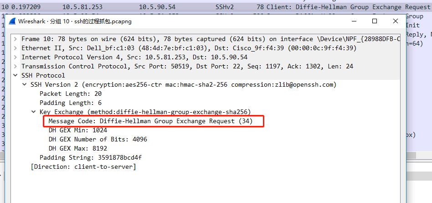Select the DH GEX Max: 8192 field
The image size is (432, 203).
[x=77, y=149]
